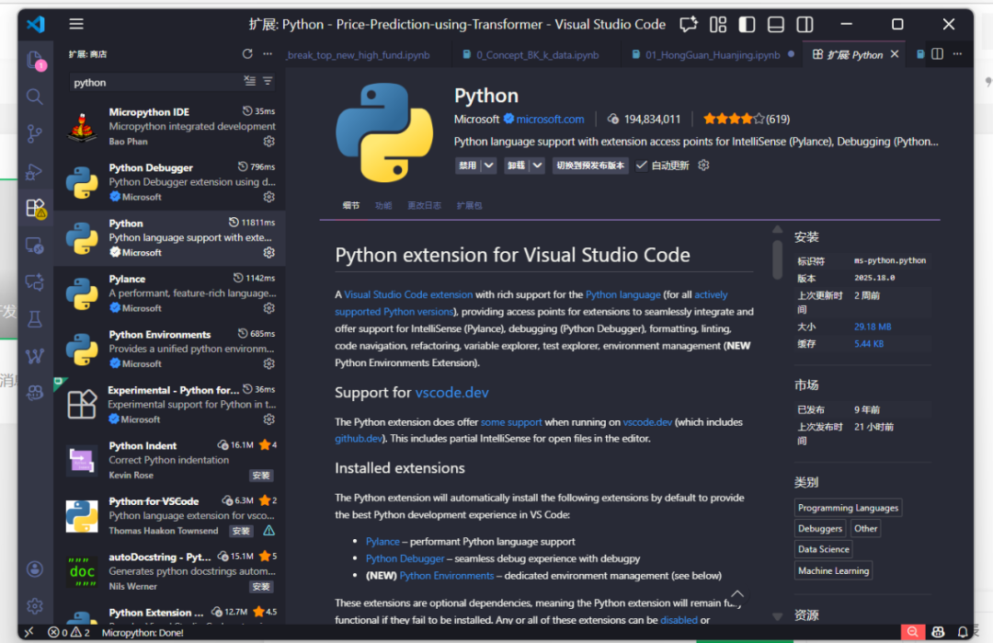Refresh the extensions list
Screen dimensions: 993x643
point(247,53)
